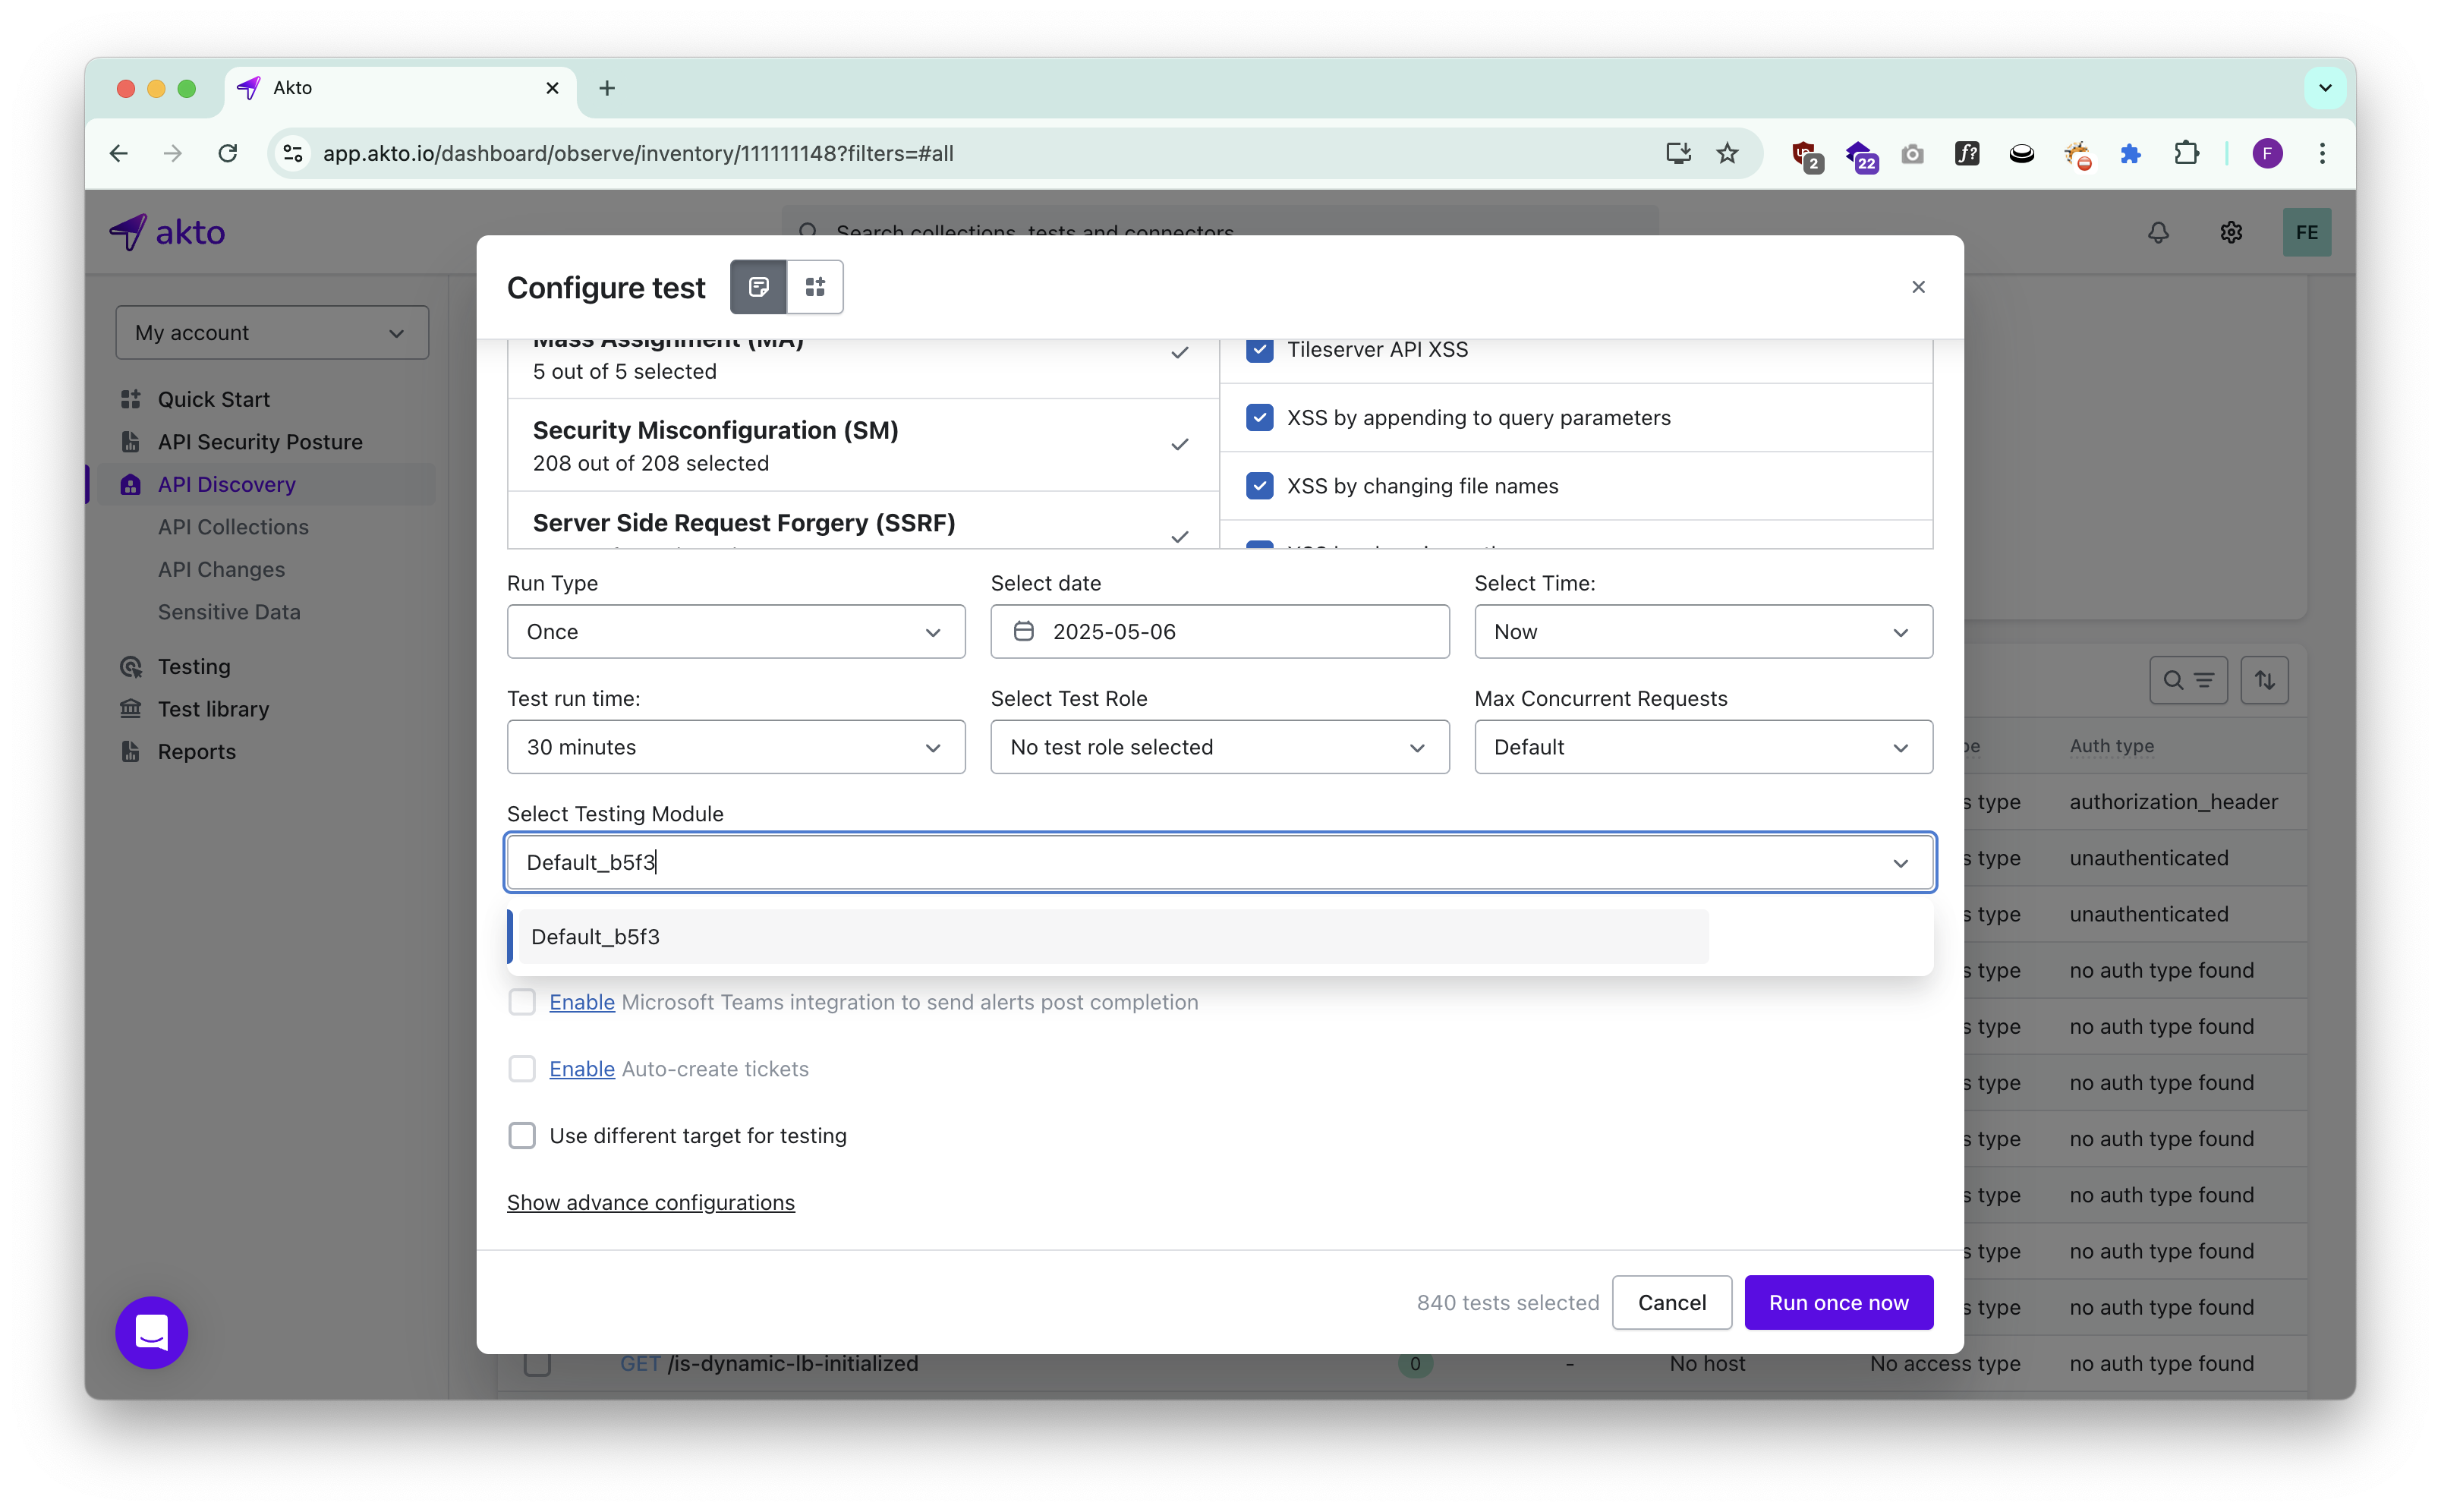This screenshot has width=2441, height=1512.
Task: Open Select Test Role dropdown
Action: point(1218,747)
